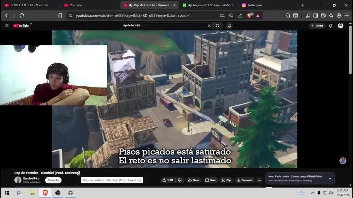Open the Windows Start menu
The width and height of the screenshot is (353, 198).
[x=7, y=193]
